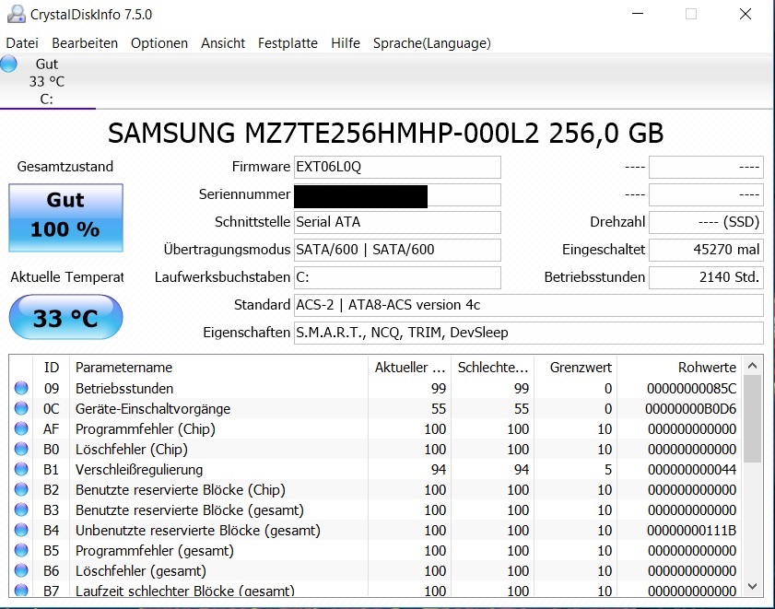Close the CrystalDiskInfo window
The image size is (775, 609).
pos(746,14)
